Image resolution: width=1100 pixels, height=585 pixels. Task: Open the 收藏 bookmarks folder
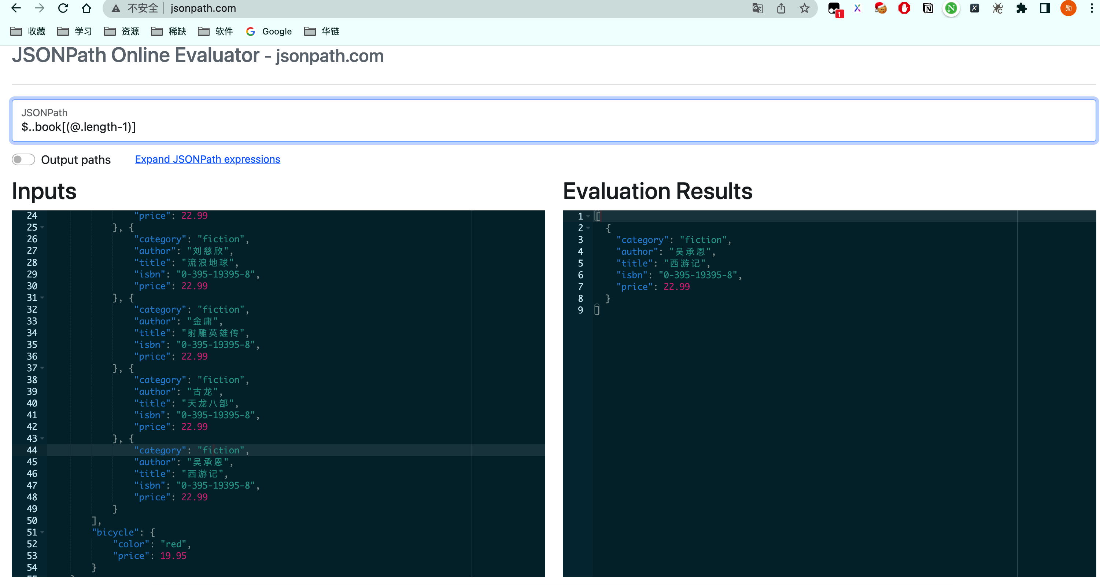(28, 31)
